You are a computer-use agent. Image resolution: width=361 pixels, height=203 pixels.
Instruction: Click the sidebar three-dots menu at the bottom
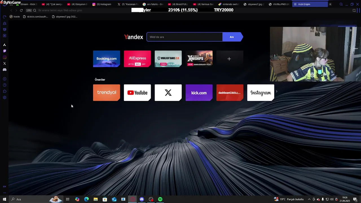tap(5, 193)
